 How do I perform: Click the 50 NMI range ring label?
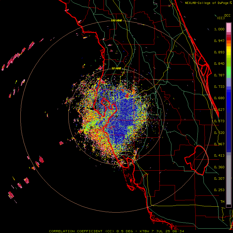[116, 68]
